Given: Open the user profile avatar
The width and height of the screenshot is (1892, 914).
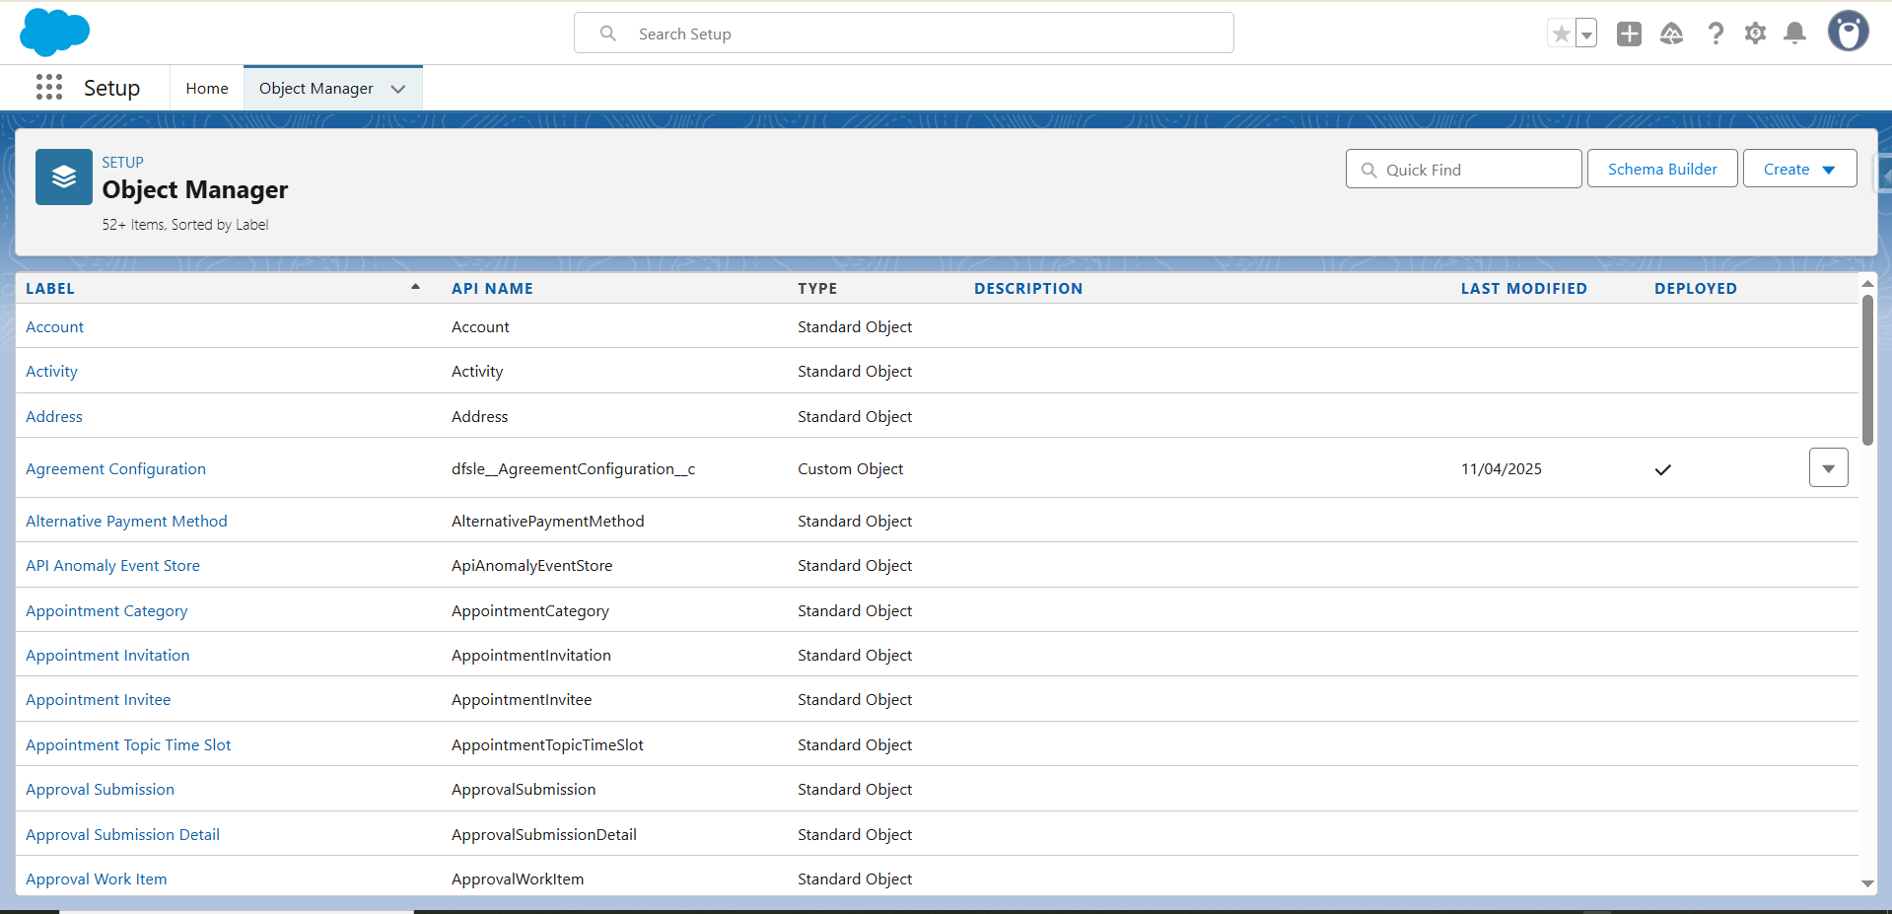Looking at the screenshot, I should (1848, 32).
